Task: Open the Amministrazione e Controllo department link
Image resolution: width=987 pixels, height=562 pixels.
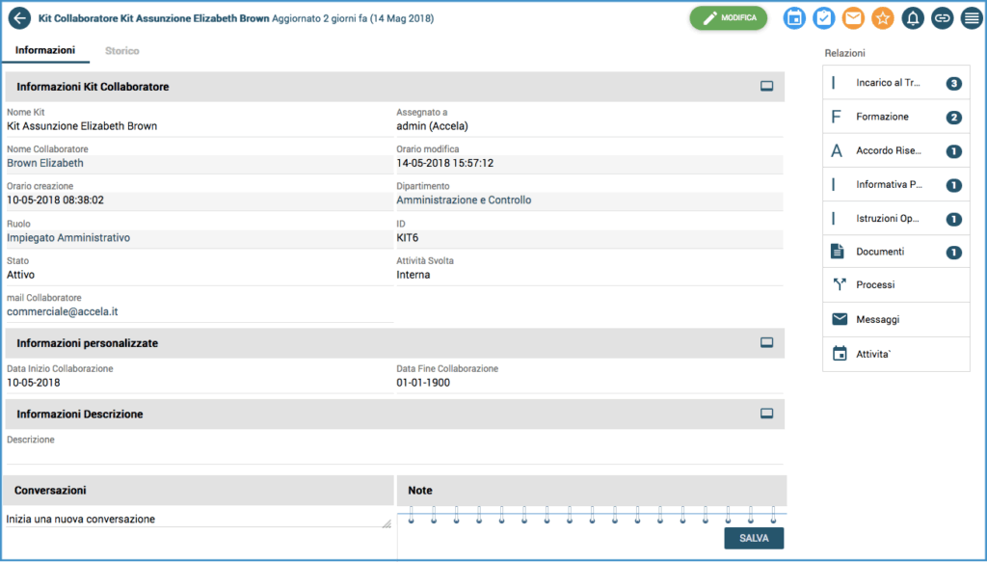Action: tap(464, 201)
